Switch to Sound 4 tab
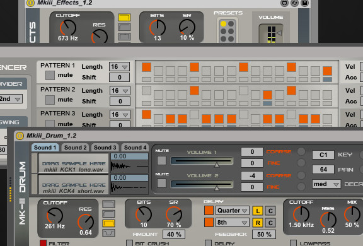363x246 pixels. (x=135, y=148)
